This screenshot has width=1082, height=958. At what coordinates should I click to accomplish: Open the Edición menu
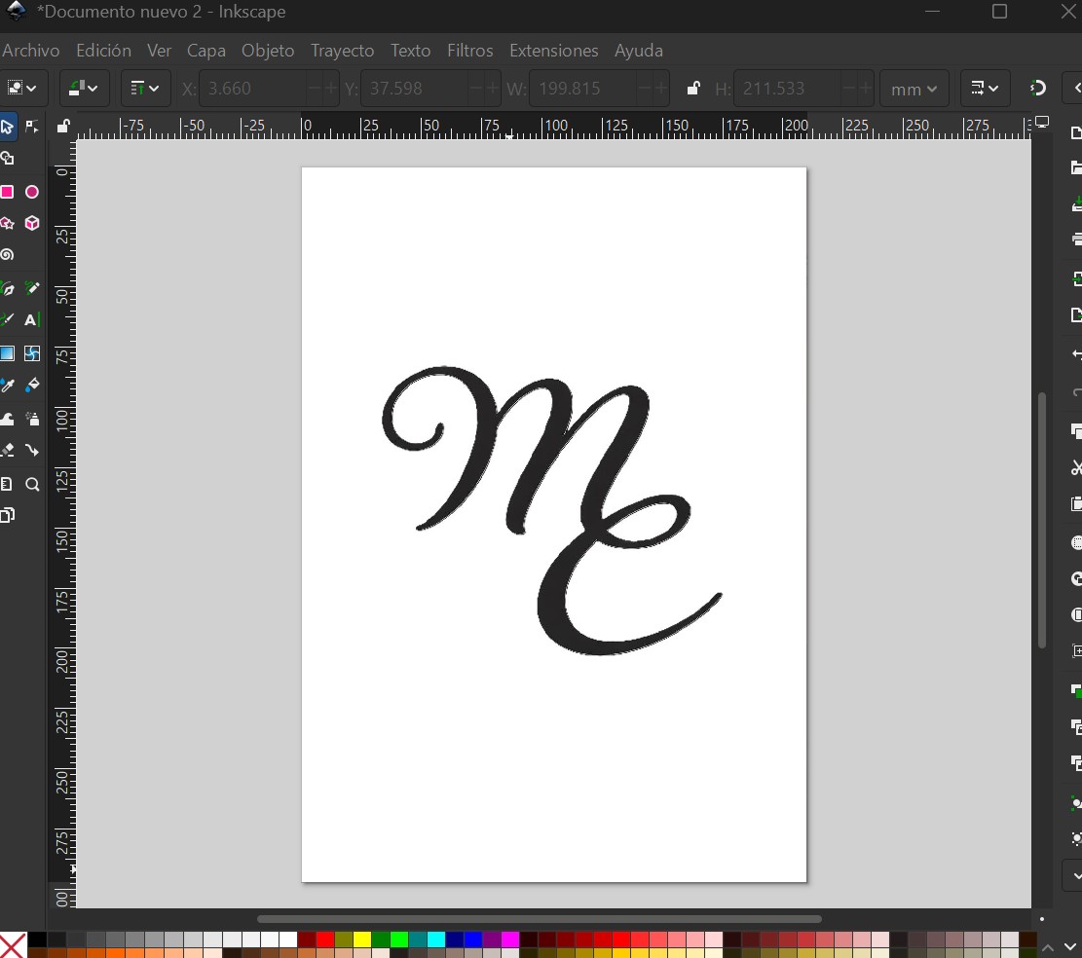[x=103, y=51]
